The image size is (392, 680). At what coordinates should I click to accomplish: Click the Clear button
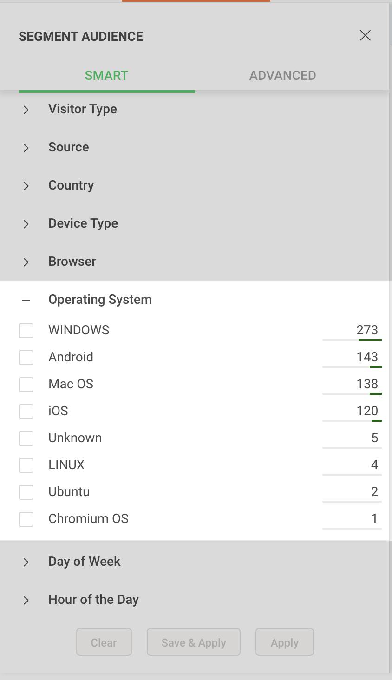pos(104,642)
